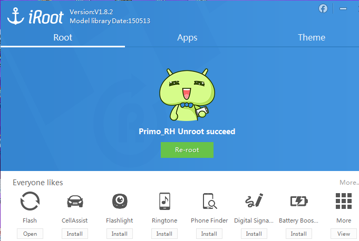Open the More... link beside Everyone likes
359x241 pixels.
coord(349,183)
